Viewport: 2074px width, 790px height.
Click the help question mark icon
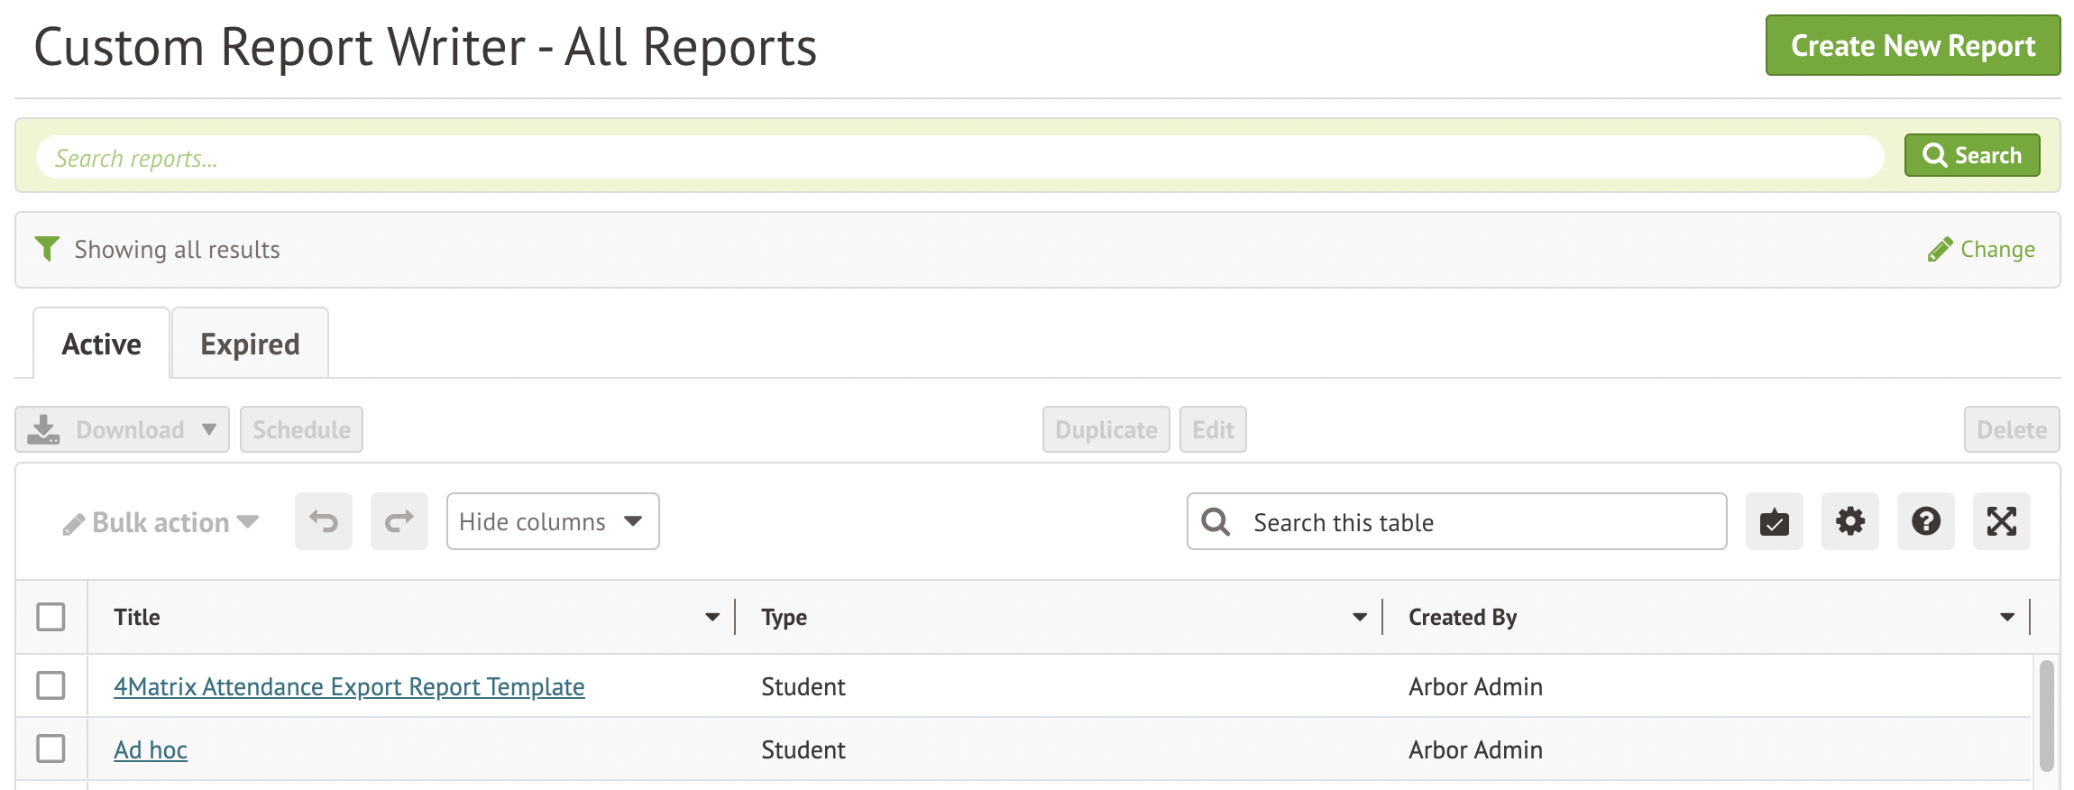pos(1925,521)
